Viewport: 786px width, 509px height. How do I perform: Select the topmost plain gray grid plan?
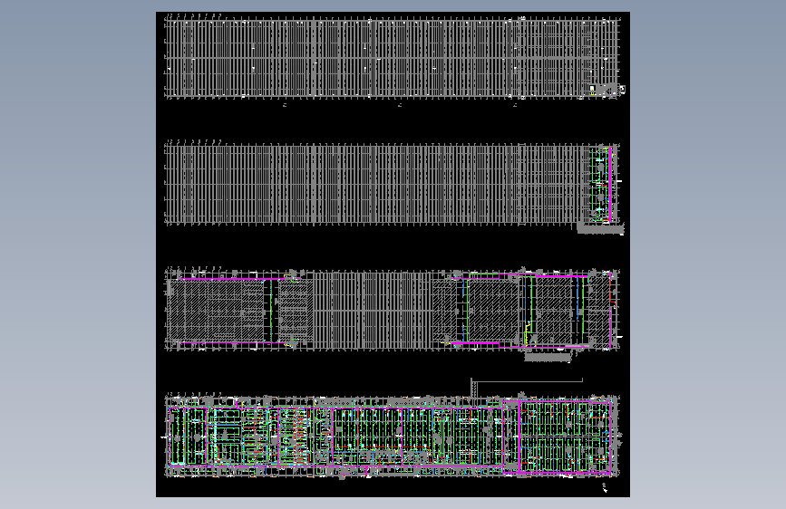point(394,58)
